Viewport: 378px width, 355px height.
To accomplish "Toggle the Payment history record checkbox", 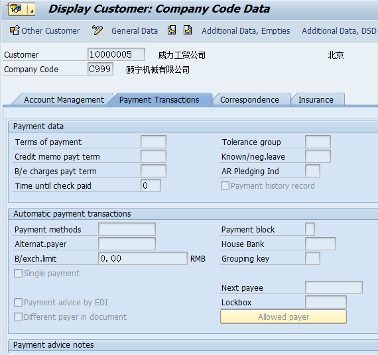I will click(225, 185).
